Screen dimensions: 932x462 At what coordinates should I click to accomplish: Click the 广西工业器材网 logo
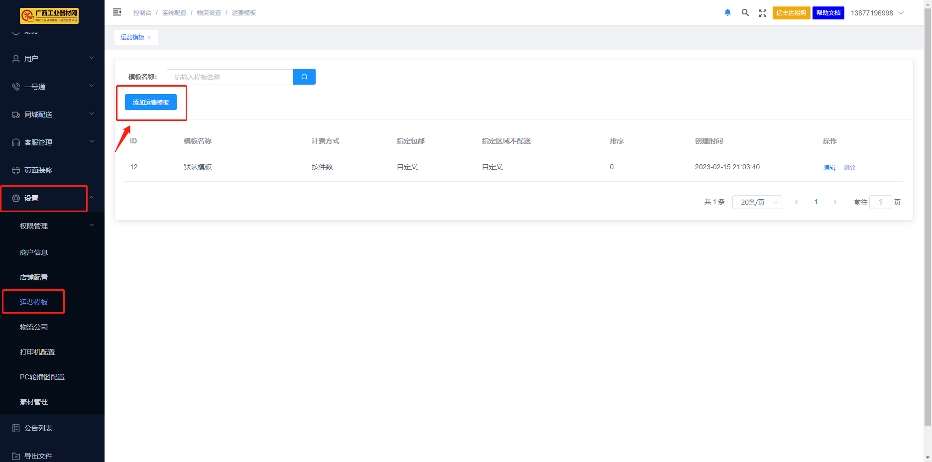(x=49, y=15)
